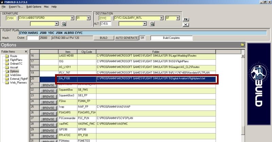Image resolution: width=272 pixels, height=142 pixels.
Task: Expand the destination runway 07 dropdown
Action: (178, 18)
